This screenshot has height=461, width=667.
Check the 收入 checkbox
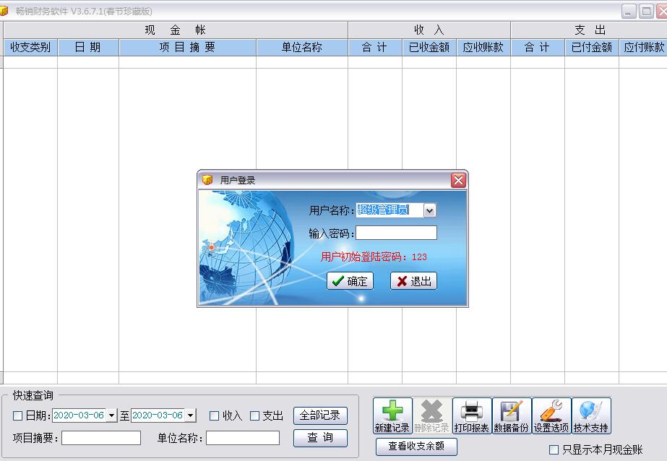click(214, 415)
